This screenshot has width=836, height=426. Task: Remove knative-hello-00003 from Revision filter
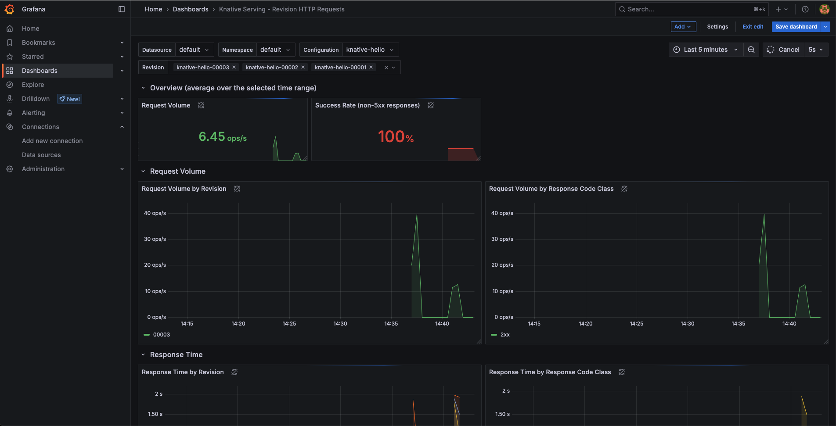(234, 67)
